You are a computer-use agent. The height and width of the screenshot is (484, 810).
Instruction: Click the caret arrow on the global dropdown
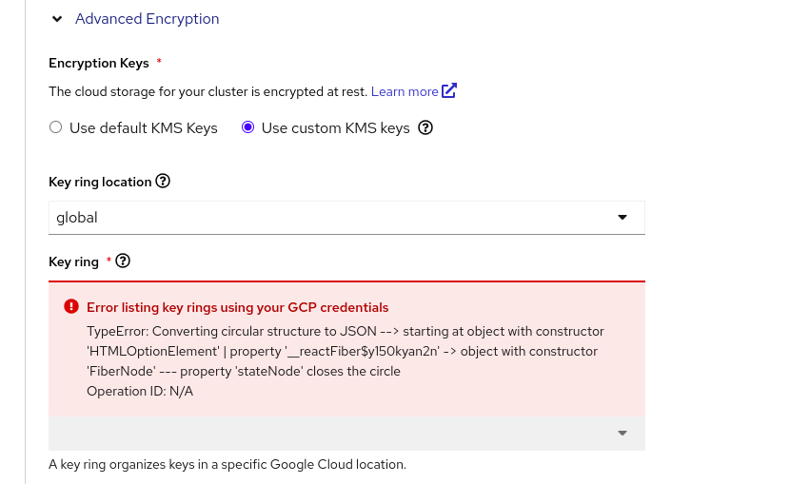pos(622,217)
